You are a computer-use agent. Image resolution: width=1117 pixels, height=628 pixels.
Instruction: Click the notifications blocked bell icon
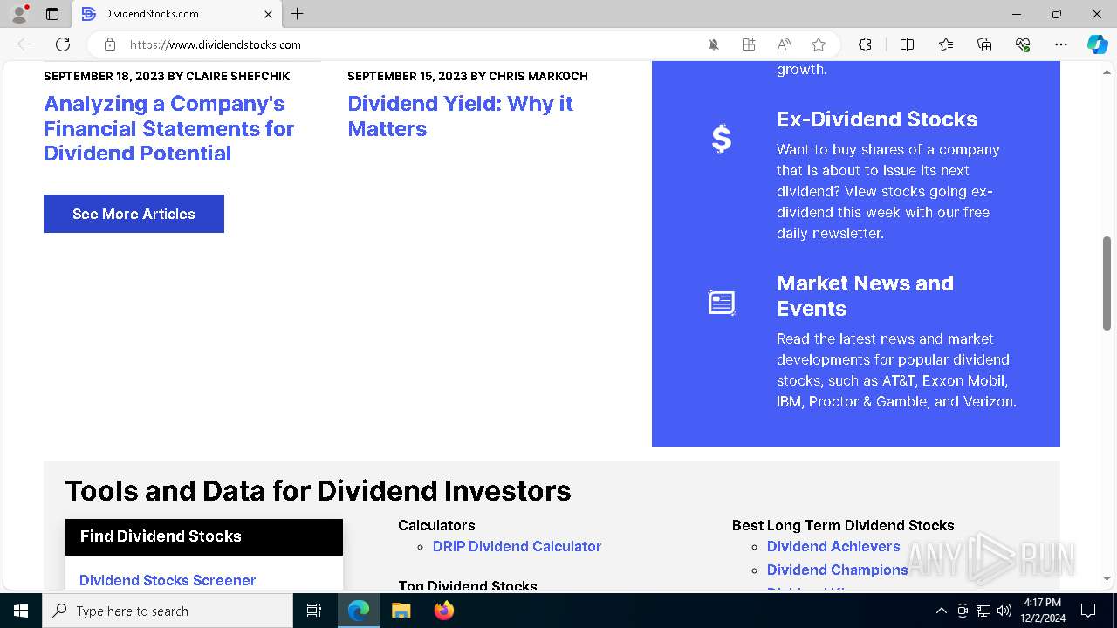click(714, 44)
